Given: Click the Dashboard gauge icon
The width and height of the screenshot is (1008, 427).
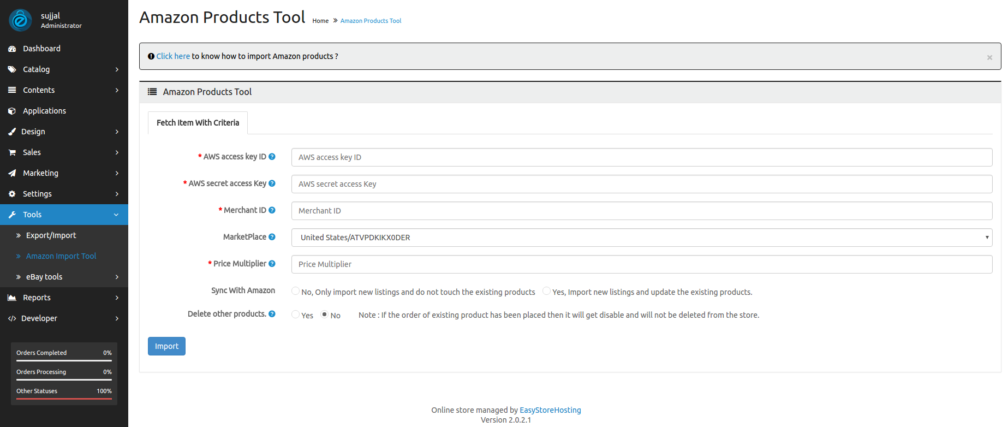Looking at the screenshot, I should coord(12,49).
